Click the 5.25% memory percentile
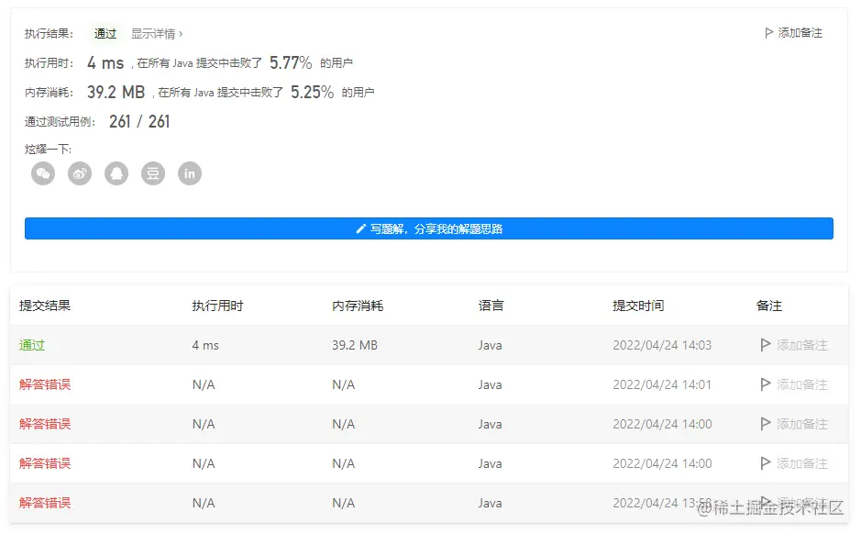861x534 pixels. point(312,92)
